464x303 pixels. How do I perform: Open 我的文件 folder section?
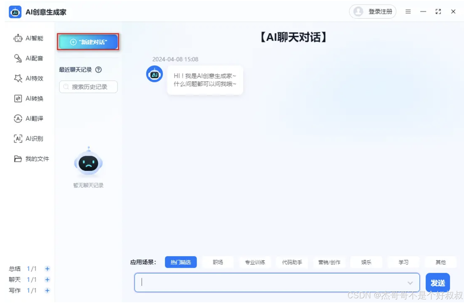(x=31, y=159)
